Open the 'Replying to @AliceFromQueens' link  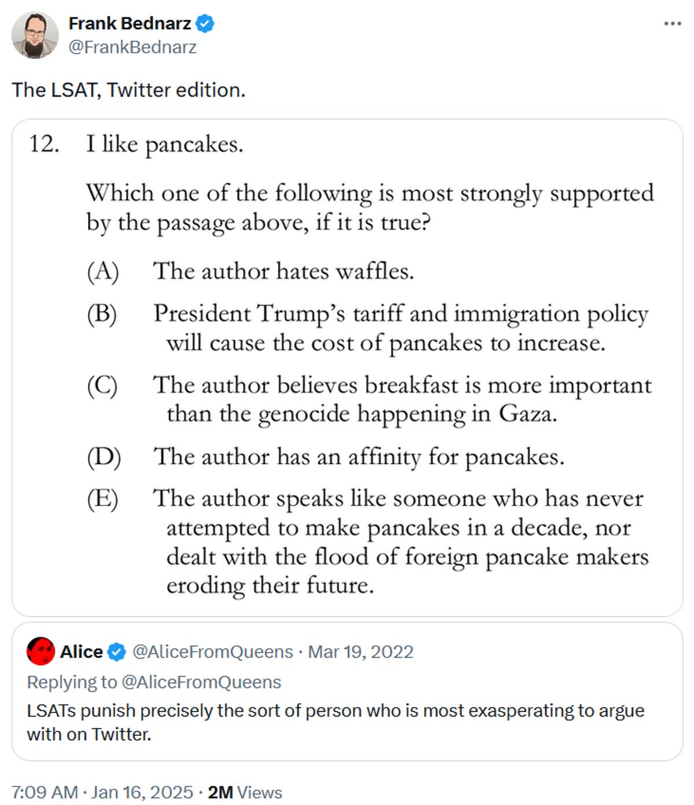pyautogui.click(x=154, y=682)
